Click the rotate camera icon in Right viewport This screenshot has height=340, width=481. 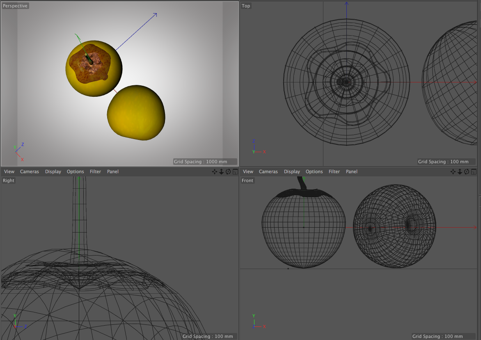point(228,172)
